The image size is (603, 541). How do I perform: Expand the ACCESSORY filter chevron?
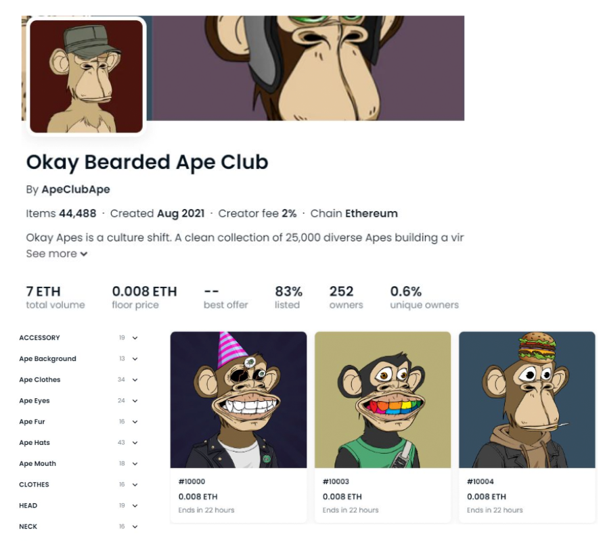pyautogui.click(x=135, y=338)
